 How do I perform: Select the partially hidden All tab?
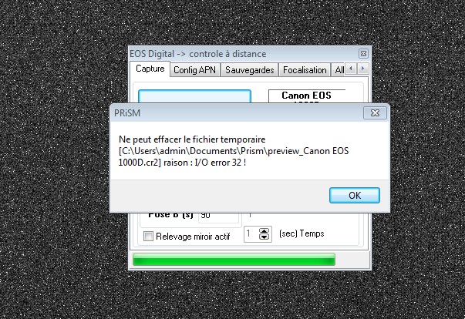point(339,70)
